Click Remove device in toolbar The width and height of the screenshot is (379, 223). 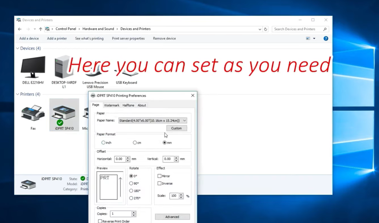pos(164,38)
